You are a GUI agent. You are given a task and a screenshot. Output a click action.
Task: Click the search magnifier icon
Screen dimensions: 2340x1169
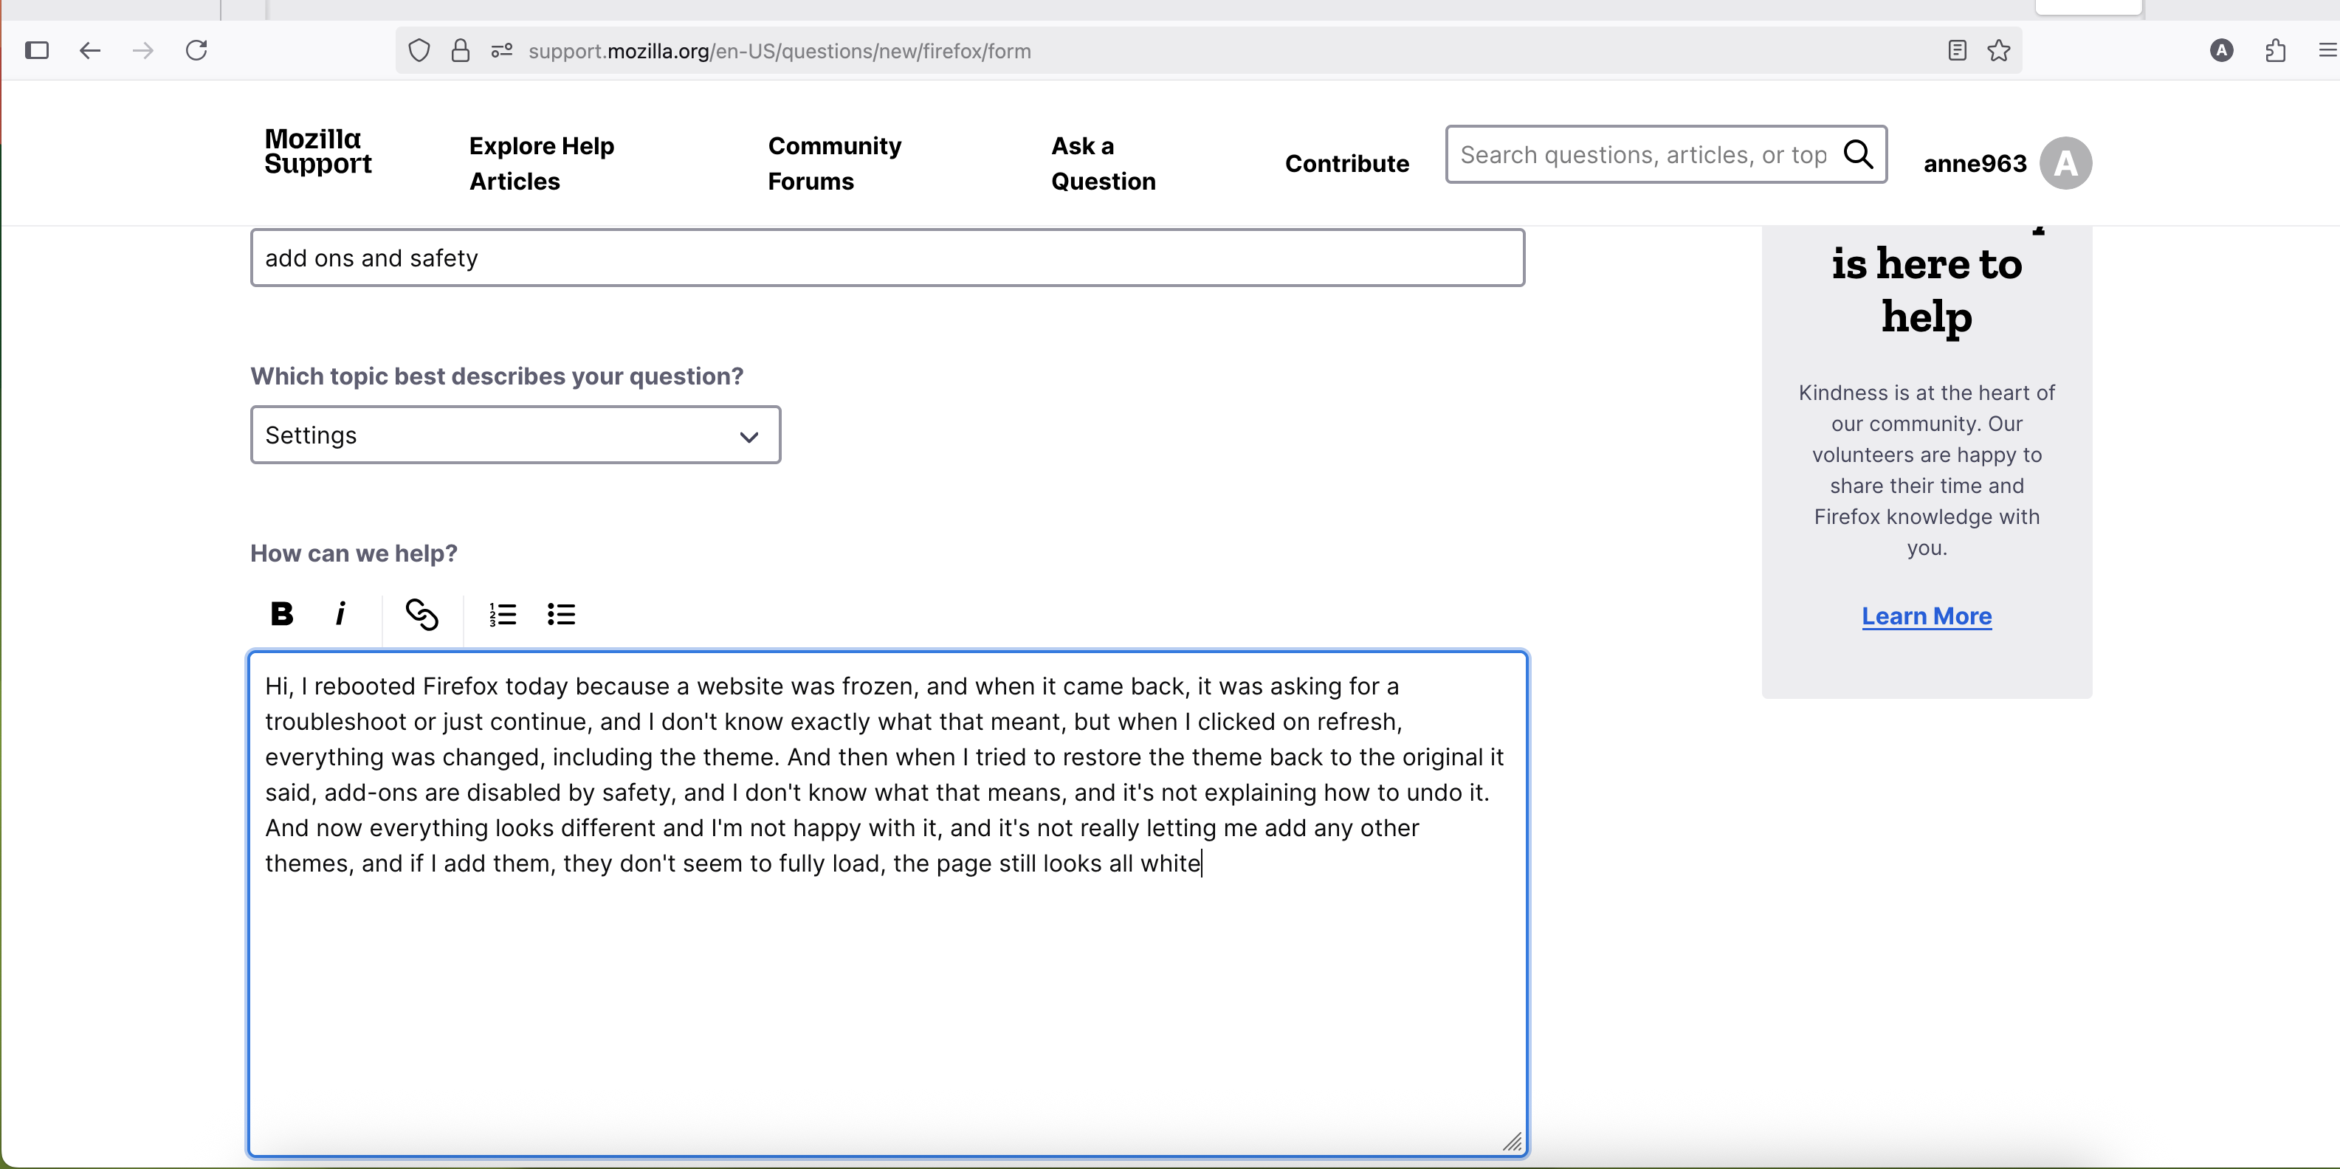pos(1859,154)
